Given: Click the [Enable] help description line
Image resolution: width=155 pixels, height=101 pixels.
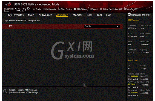Looking at the screenshot, I should click(23, 90).
